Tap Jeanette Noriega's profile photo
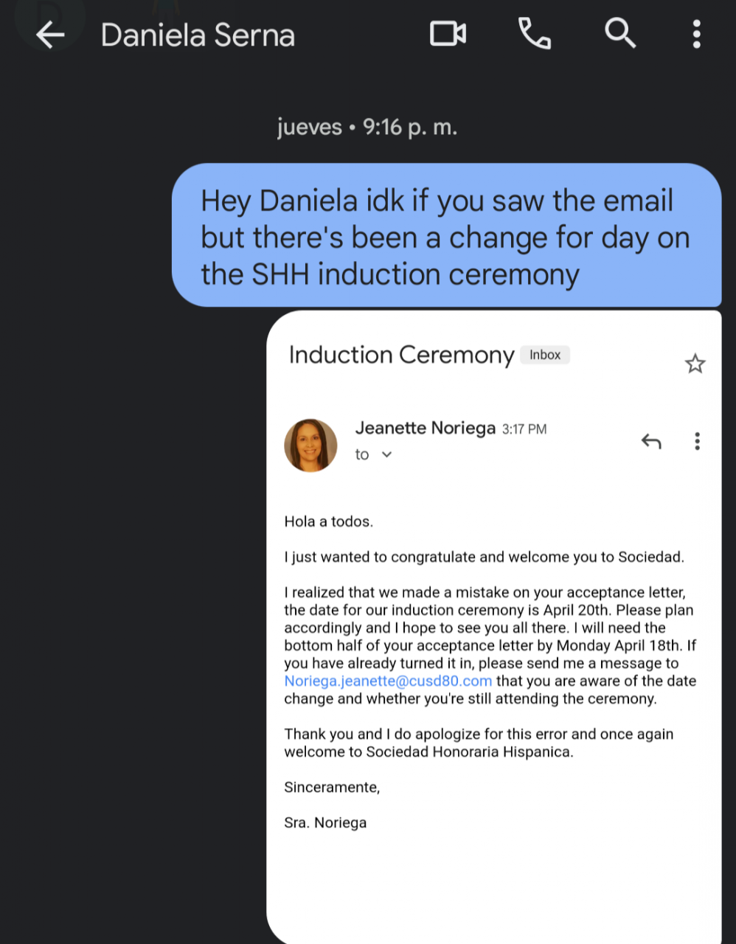The image size is (736, 944). coord(310,445)
